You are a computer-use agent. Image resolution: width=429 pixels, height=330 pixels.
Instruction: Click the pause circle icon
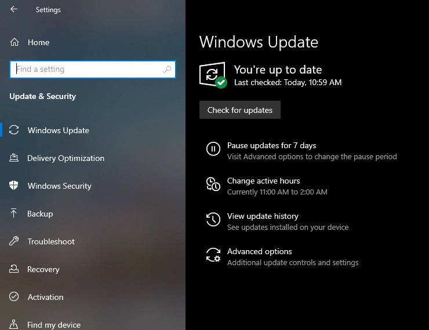click(x=213, y=149)
